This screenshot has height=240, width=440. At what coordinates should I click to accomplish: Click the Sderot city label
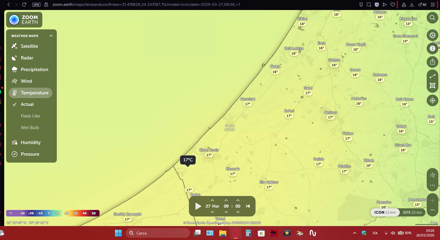[x=334, y=60]
